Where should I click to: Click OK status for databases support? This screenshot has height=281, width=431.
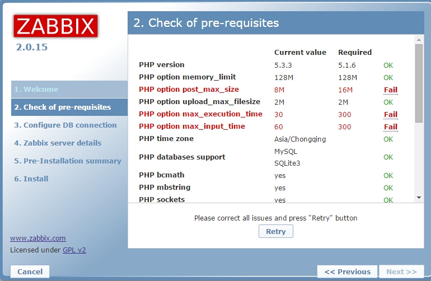click(388, 157)
